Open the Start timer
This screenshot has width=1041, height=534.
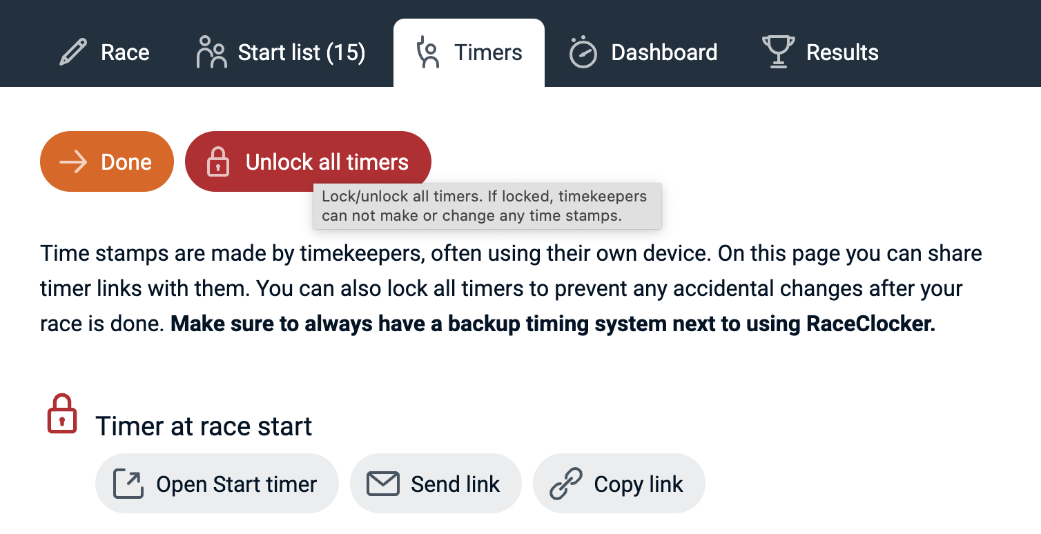pyautogui.click(x=217, y=484)
